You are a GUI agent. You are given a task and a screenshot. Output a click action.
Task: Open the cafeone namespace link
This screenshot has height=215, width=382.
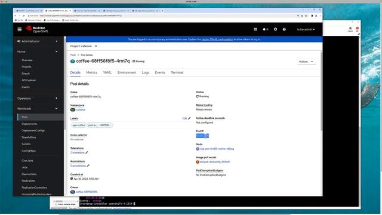[81, 110]
